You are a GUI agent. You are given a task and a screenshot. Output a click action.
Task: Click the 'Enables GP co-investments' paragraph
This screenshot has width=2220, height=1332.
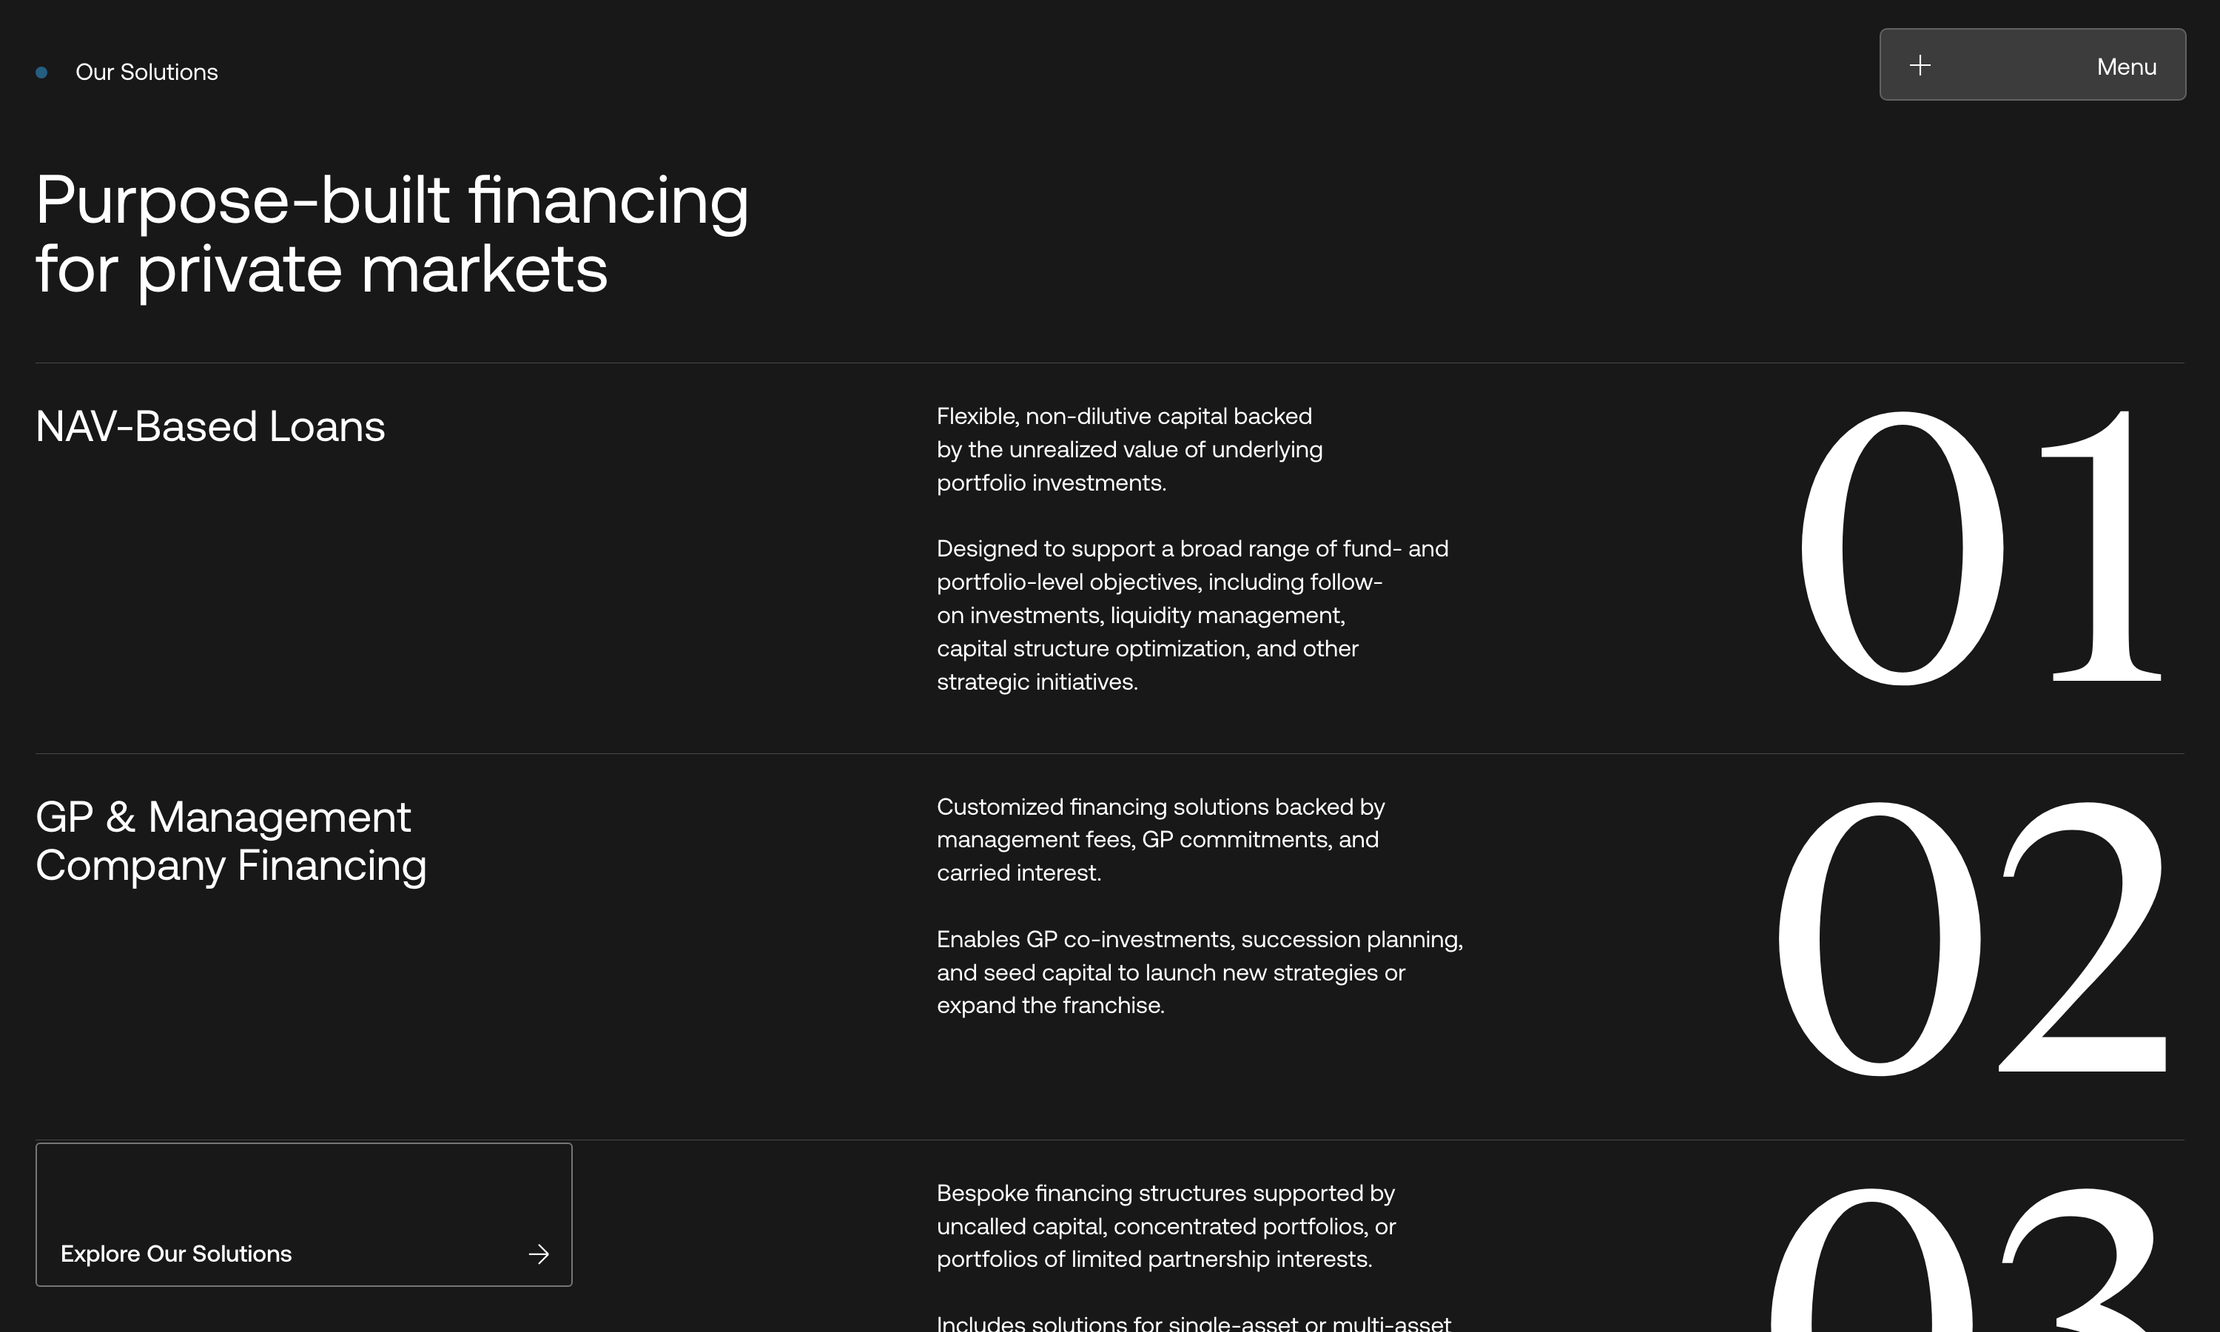point(1199,972)
